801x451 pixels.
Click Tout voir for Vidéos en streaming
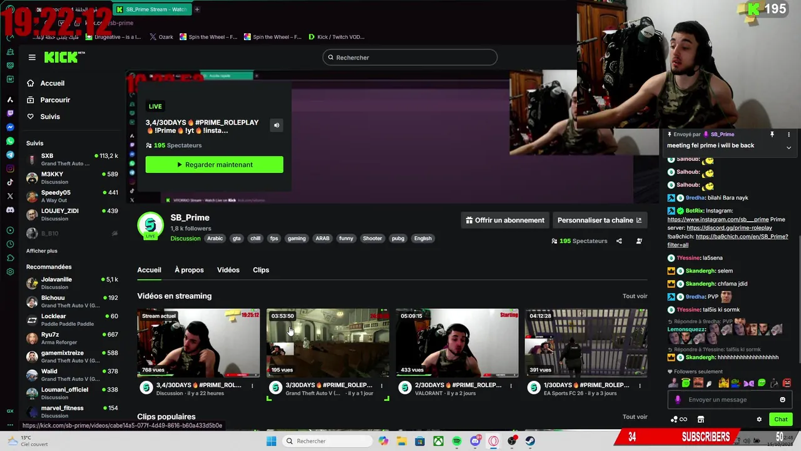pos(635,296)
